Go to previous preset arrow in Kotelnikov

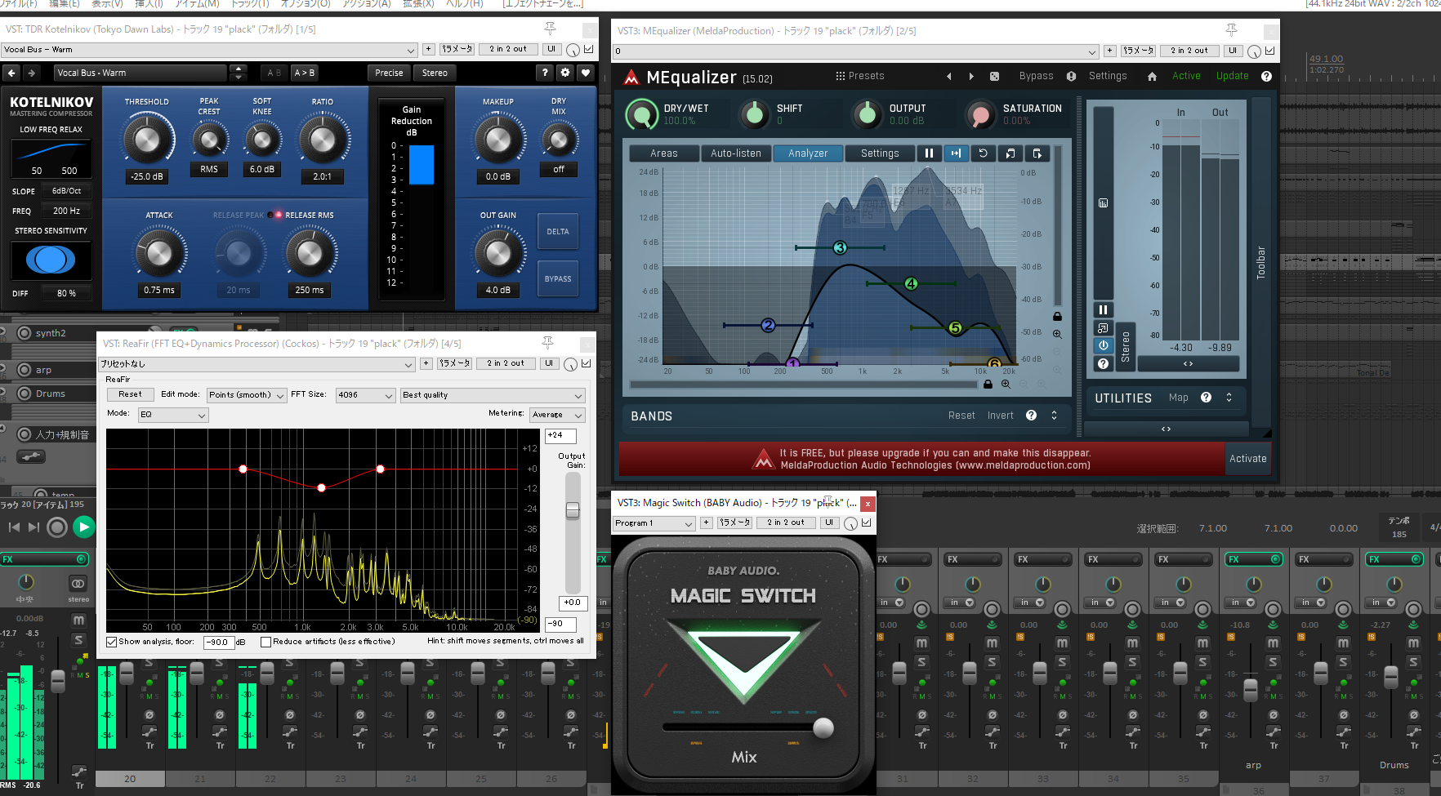tap(11, 73)
